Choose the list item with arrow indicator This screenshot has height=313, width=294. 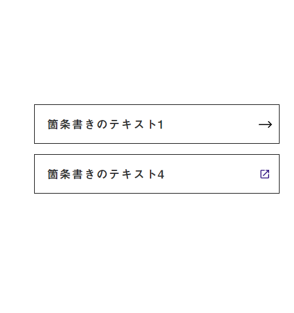point(157,124)
